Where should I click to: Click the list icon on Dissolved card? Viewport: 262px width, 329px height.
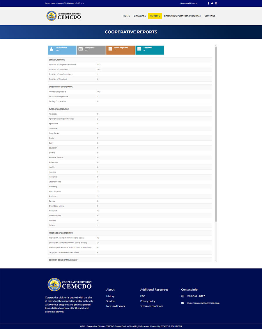click(139, 49)
